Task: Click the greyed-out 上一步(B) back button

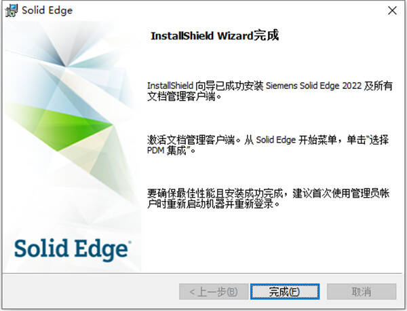Action: pos(214,291)
